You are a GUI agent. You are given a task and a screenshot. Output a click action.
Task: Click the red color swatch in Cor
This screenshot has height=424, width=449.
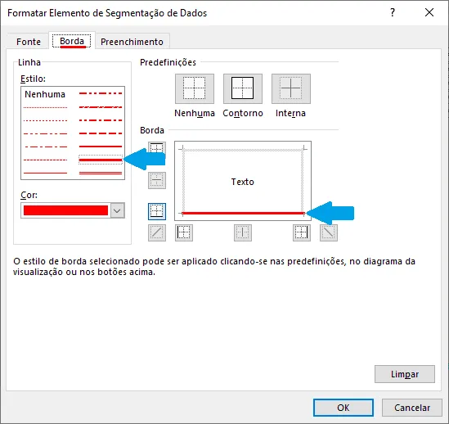point(66,210)
